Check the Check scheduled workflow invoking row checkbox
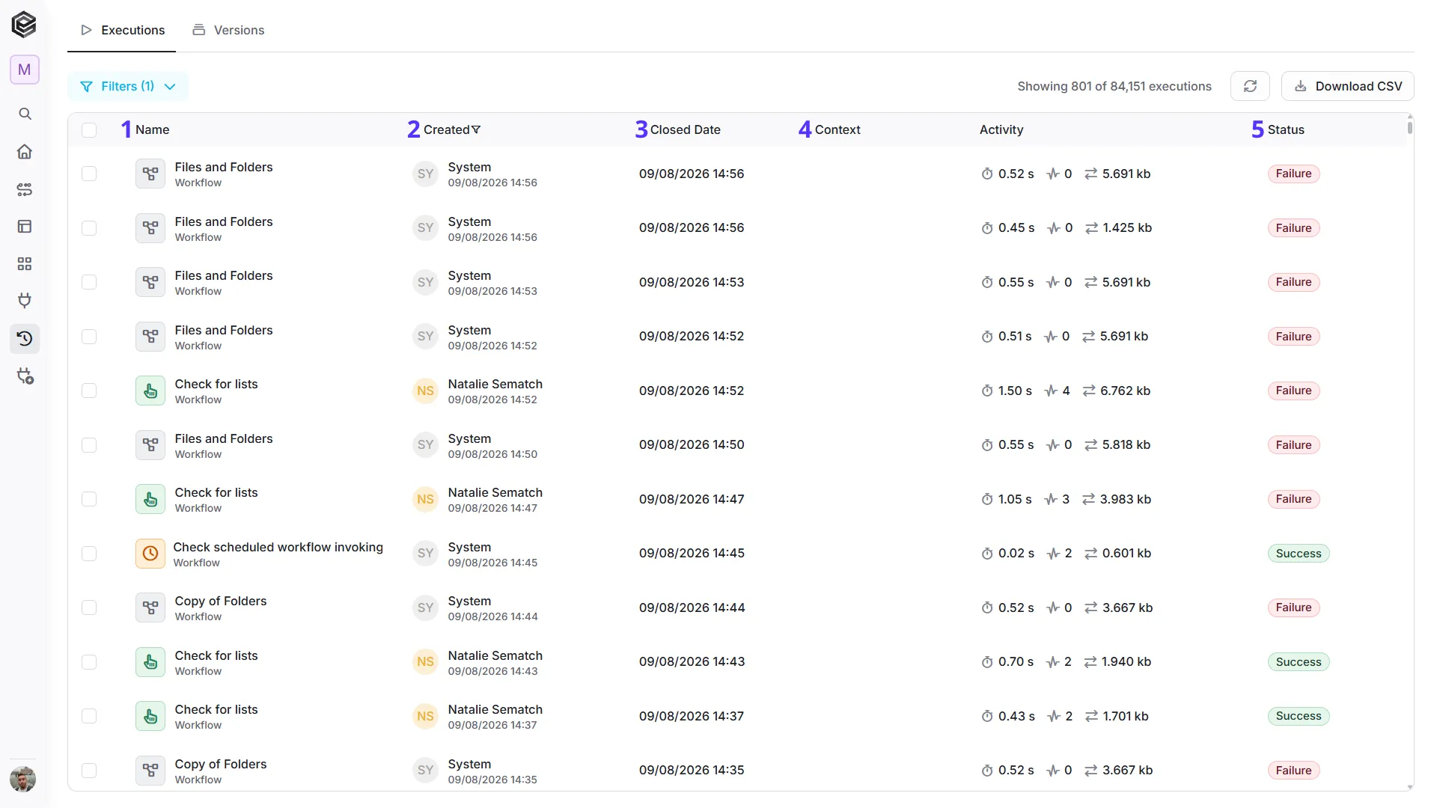 click(x=89, y=554)
